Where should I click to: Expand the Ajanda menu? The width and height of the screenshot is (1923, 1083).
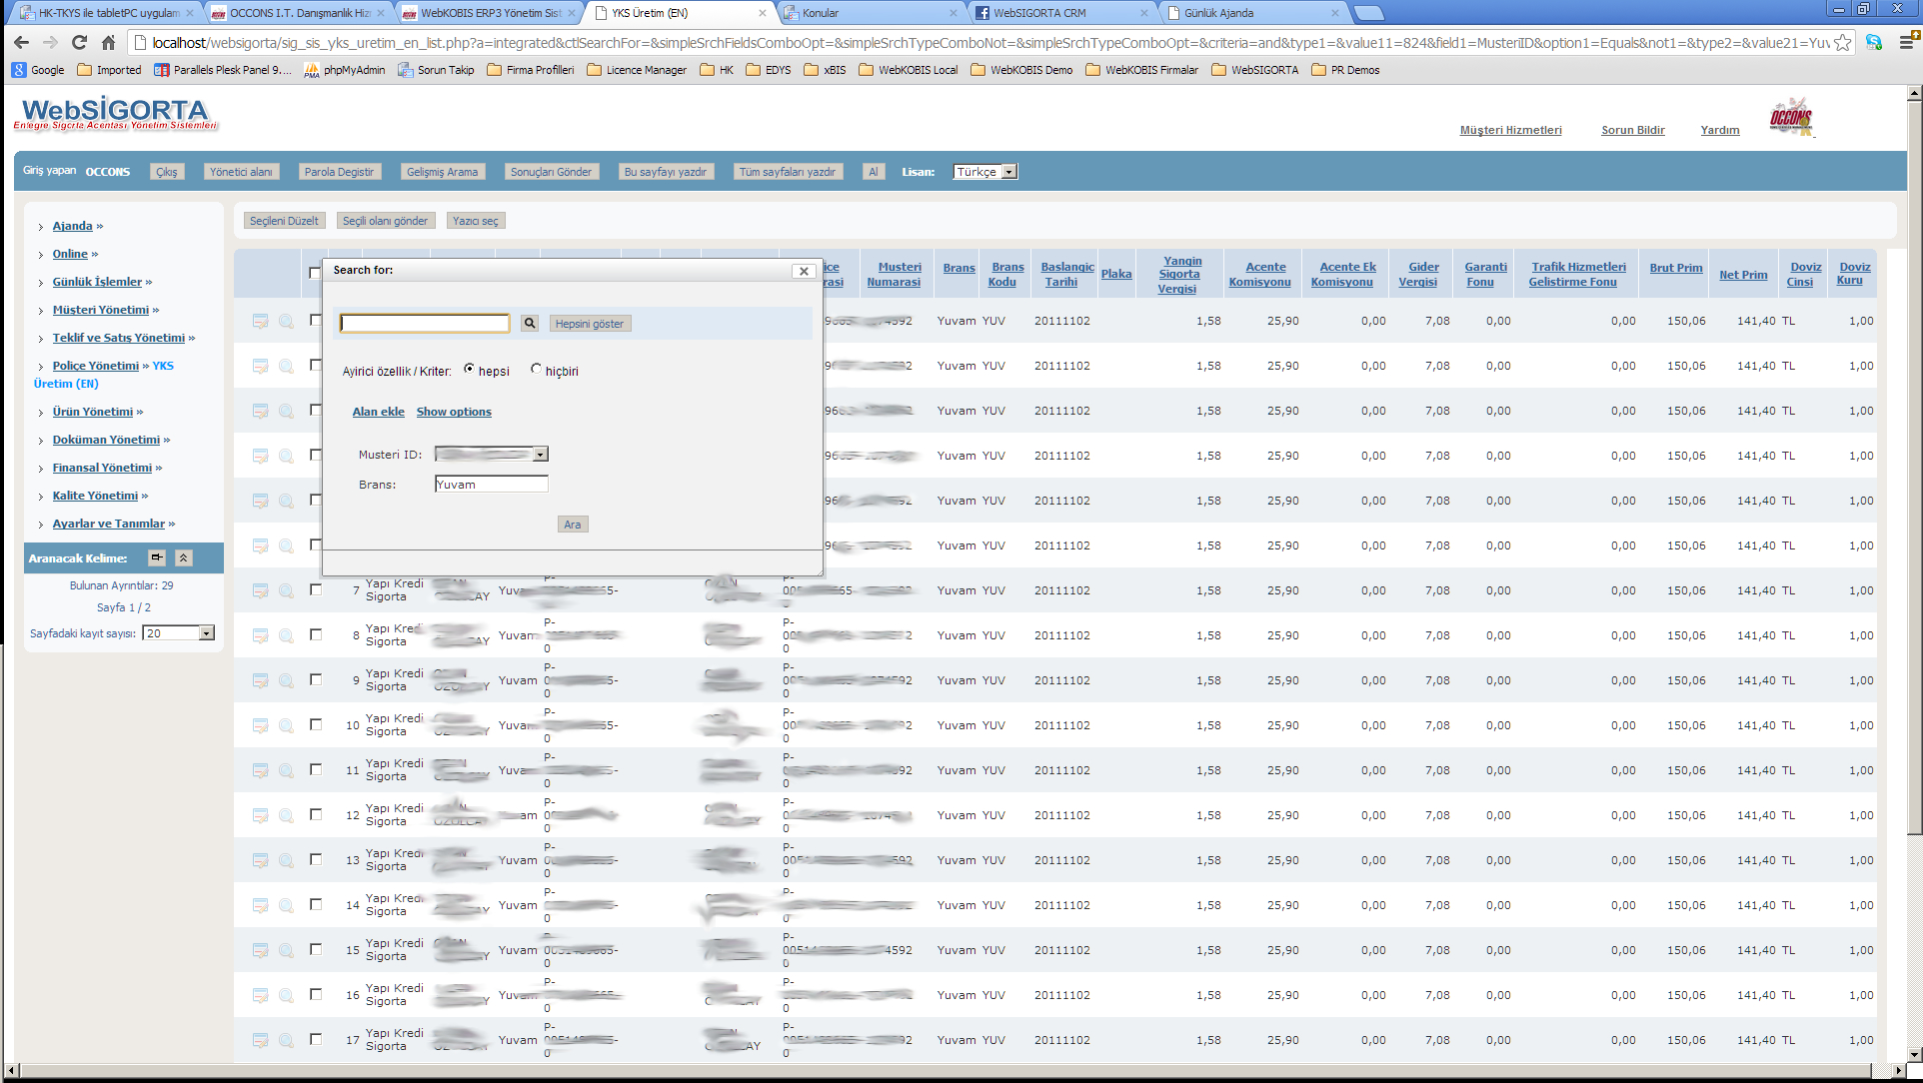pyautogui.click(x=72, y=226)
